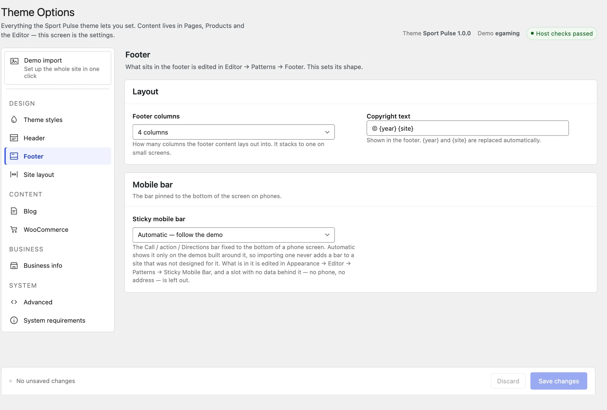
Task: Open the Footer columns dropdown
Action: (233, 132)
